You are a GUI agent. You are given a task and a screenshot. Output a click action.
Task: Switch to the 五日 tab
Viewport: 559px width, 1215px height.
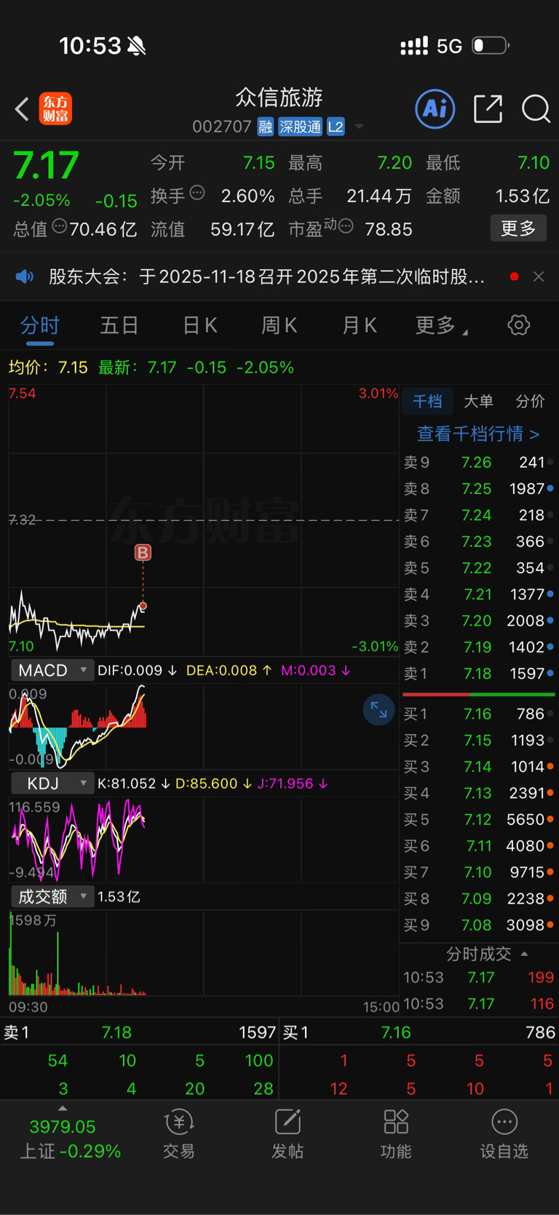tap(119, 325)
